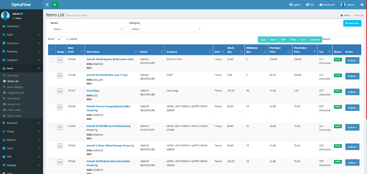Open Brands List in sidebar submenu
367x174 pixels.
22,104
